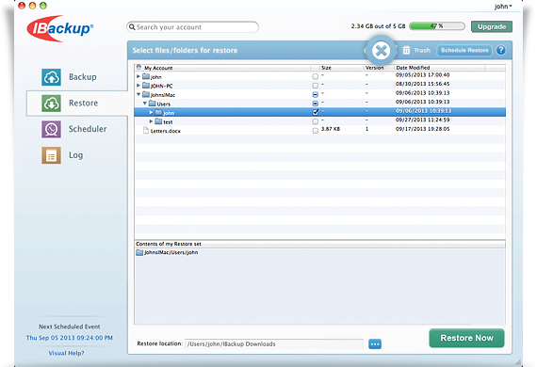The width and height of the screenshot is (537, 367).
Task: Click the JohnsIMac folder icon
Action: [x=146, y=94]
